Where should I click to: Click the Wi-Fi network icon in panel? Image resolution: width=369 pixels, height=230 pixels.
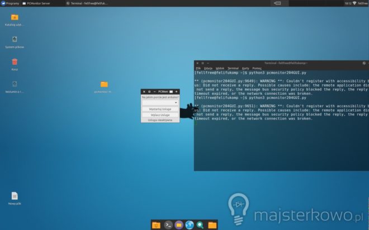[354, 3]
